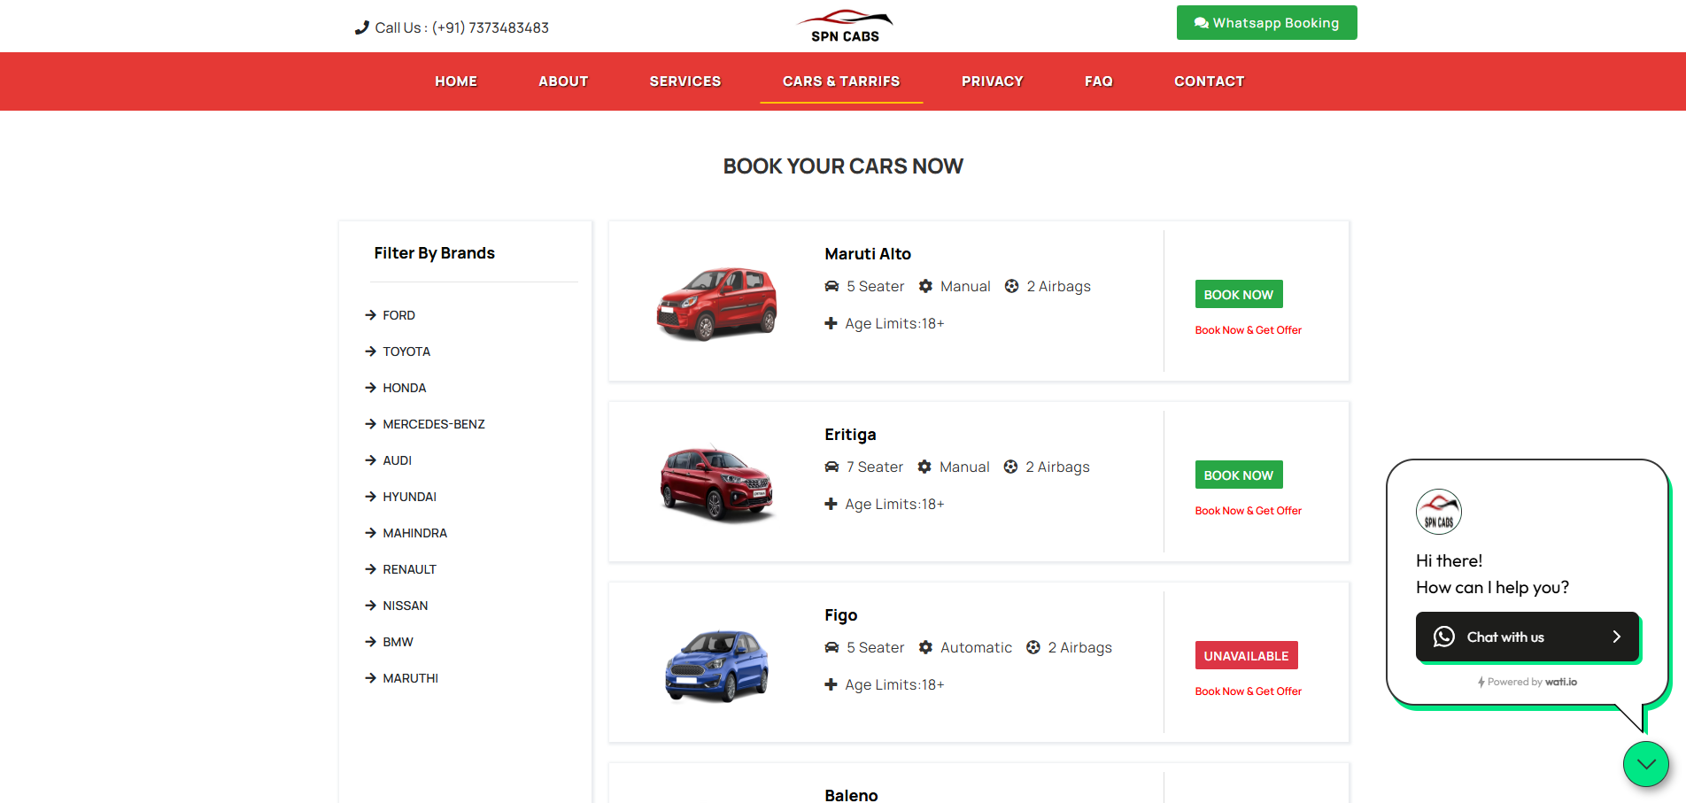Click the SPN CABS avatar in chat widget
Screen dimensions: 1686x803
tap(1438, 512)
